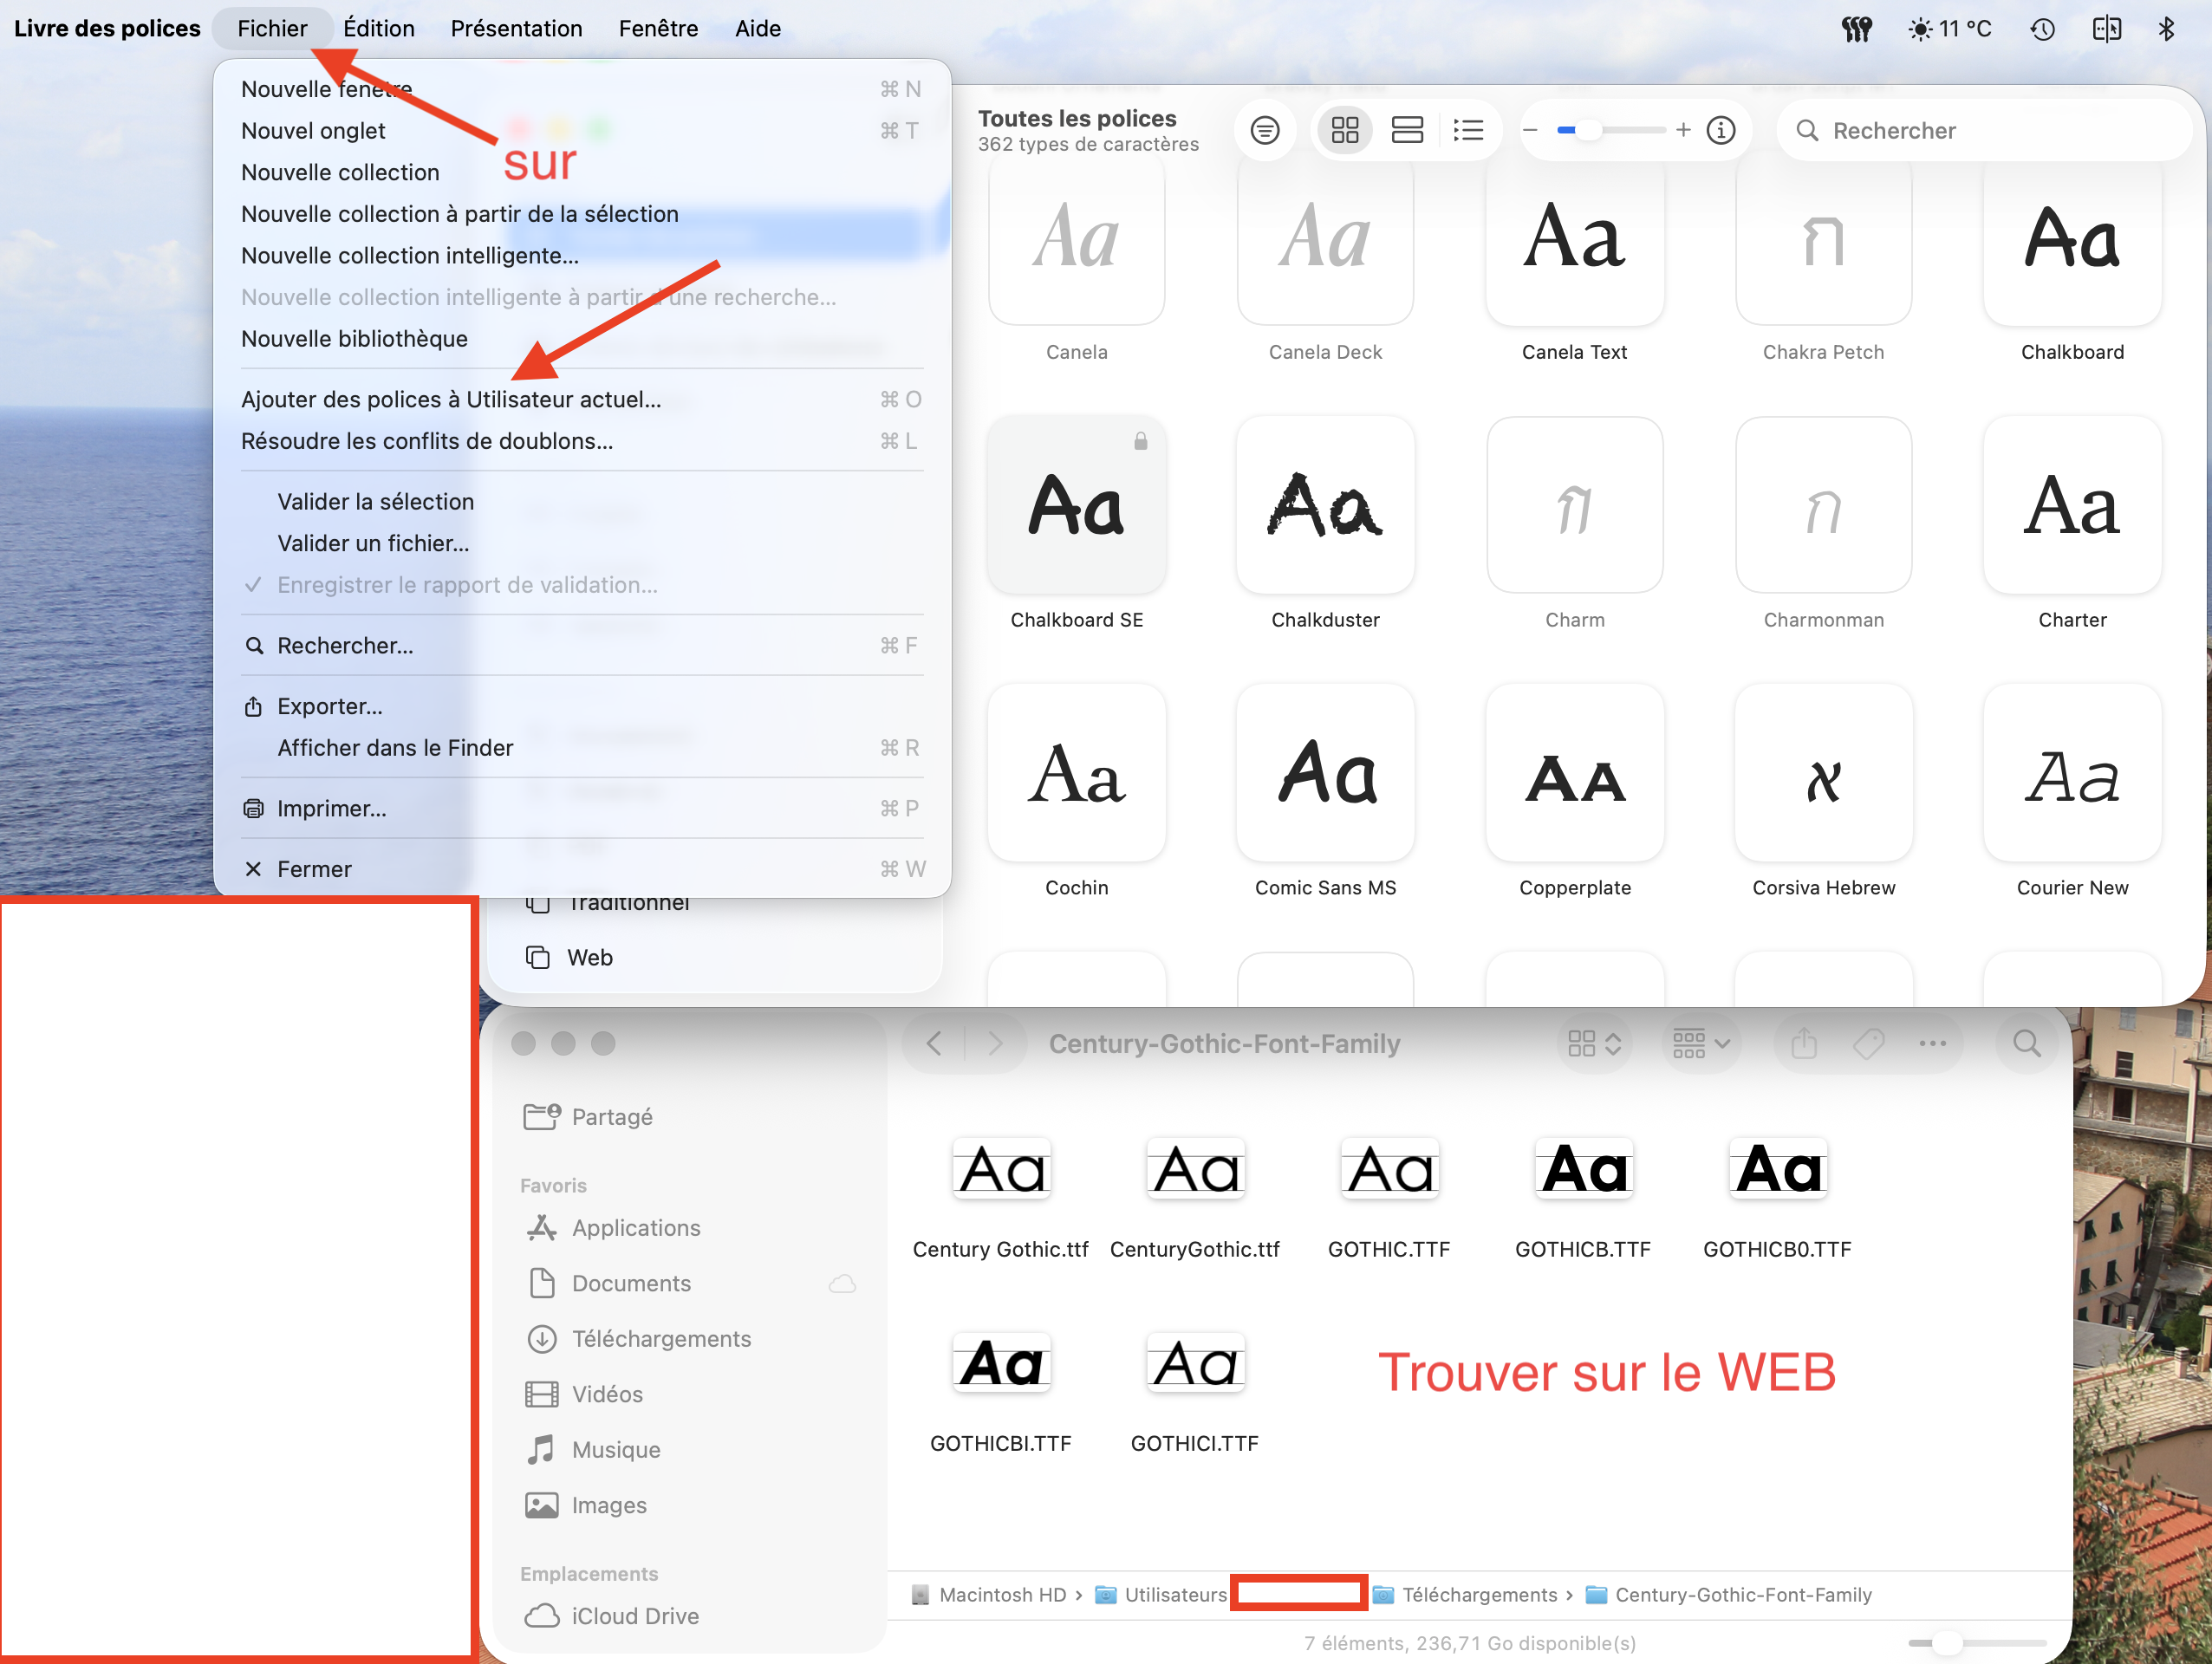Increase preview size with plus button
The height and width of the screenshot is (1664, 2212).
[1683, 130]
